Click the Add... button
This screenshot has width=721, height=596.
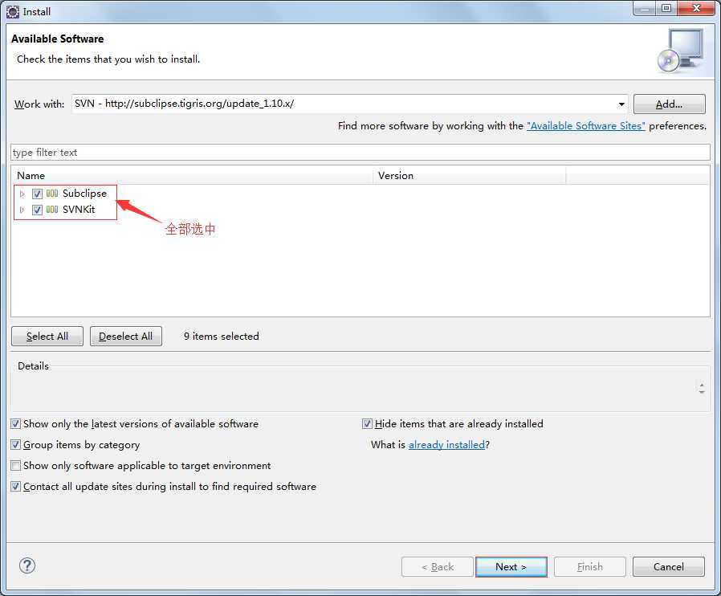coord(669,104)
